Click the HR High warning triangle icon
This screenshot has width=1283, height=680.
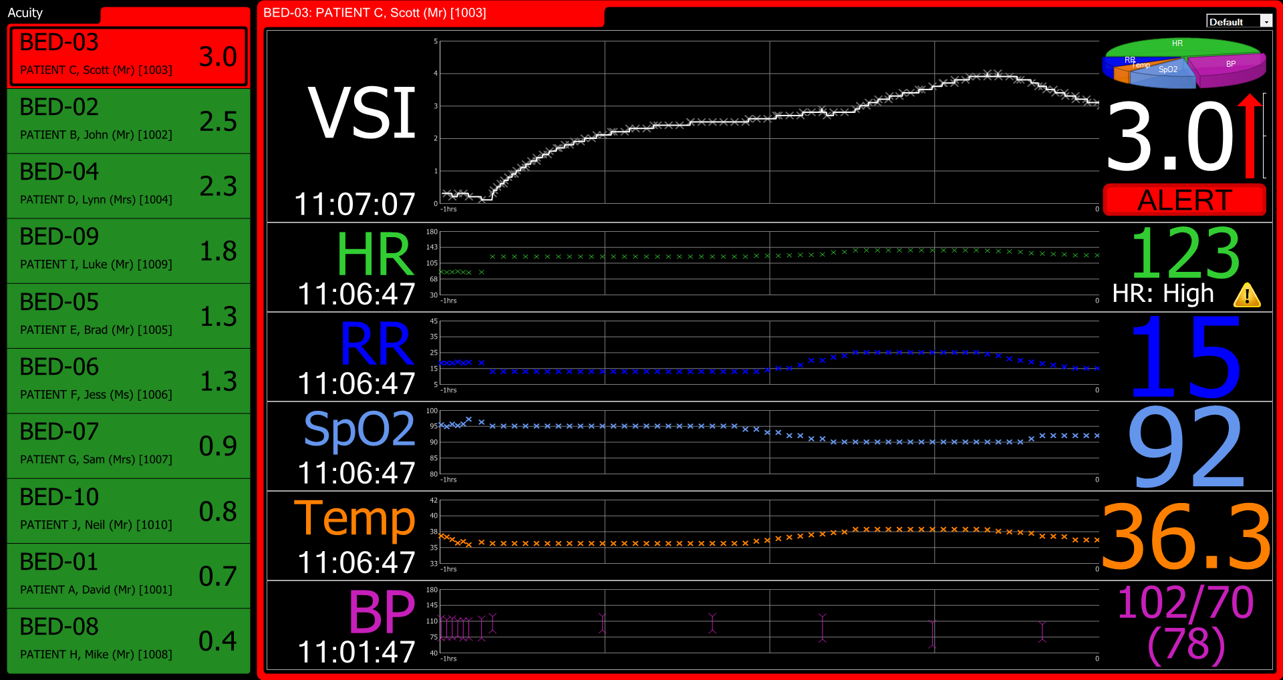(1247, 295)
